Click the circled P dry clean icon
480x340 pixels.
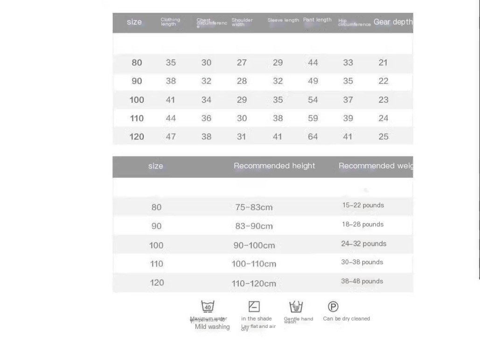(333, 306)
